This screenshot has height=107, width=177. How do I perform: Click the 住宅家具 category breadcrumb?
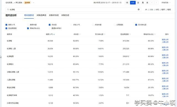click(x=10, y=2)
